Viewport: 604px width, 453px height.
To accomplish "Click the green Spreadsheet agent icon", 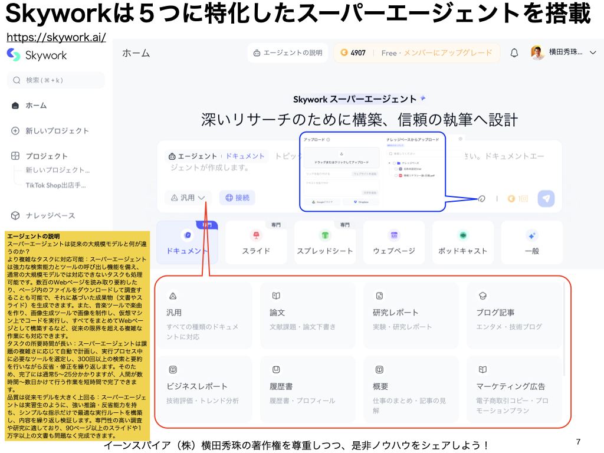I will [x=325, y=235].
